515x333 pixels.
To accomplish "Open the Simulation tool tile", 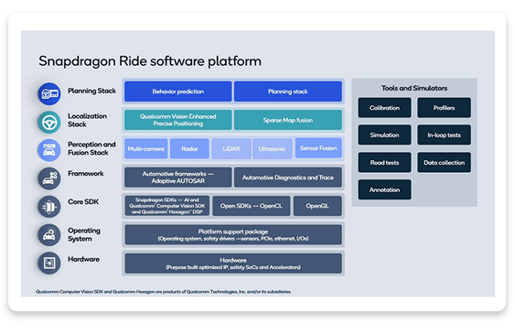I will point(385,135).
